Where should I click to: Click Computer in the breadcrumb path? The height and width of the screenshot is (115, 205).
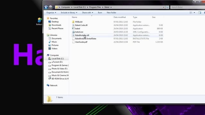pyautogui.click(x=66, y=7)
